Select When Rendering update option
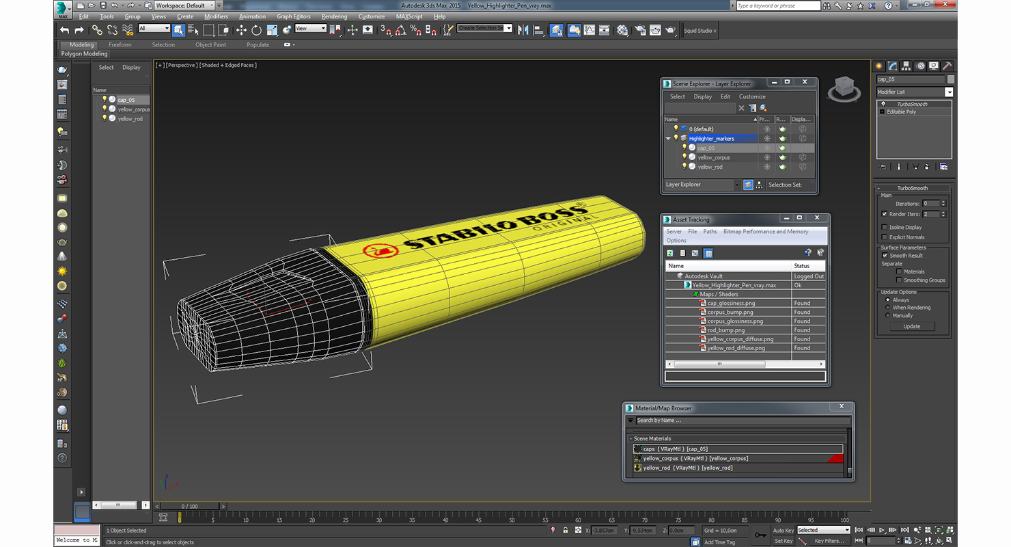The height and width of the screenshot is (547, 1011). (888, 308)
